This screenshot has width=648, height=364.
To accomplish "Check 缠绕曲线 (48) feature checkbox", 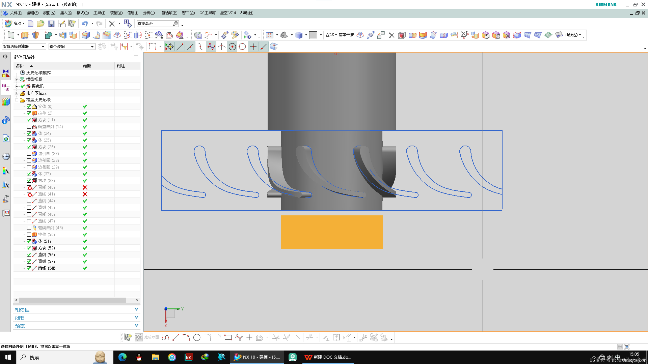I will (29, 228).
